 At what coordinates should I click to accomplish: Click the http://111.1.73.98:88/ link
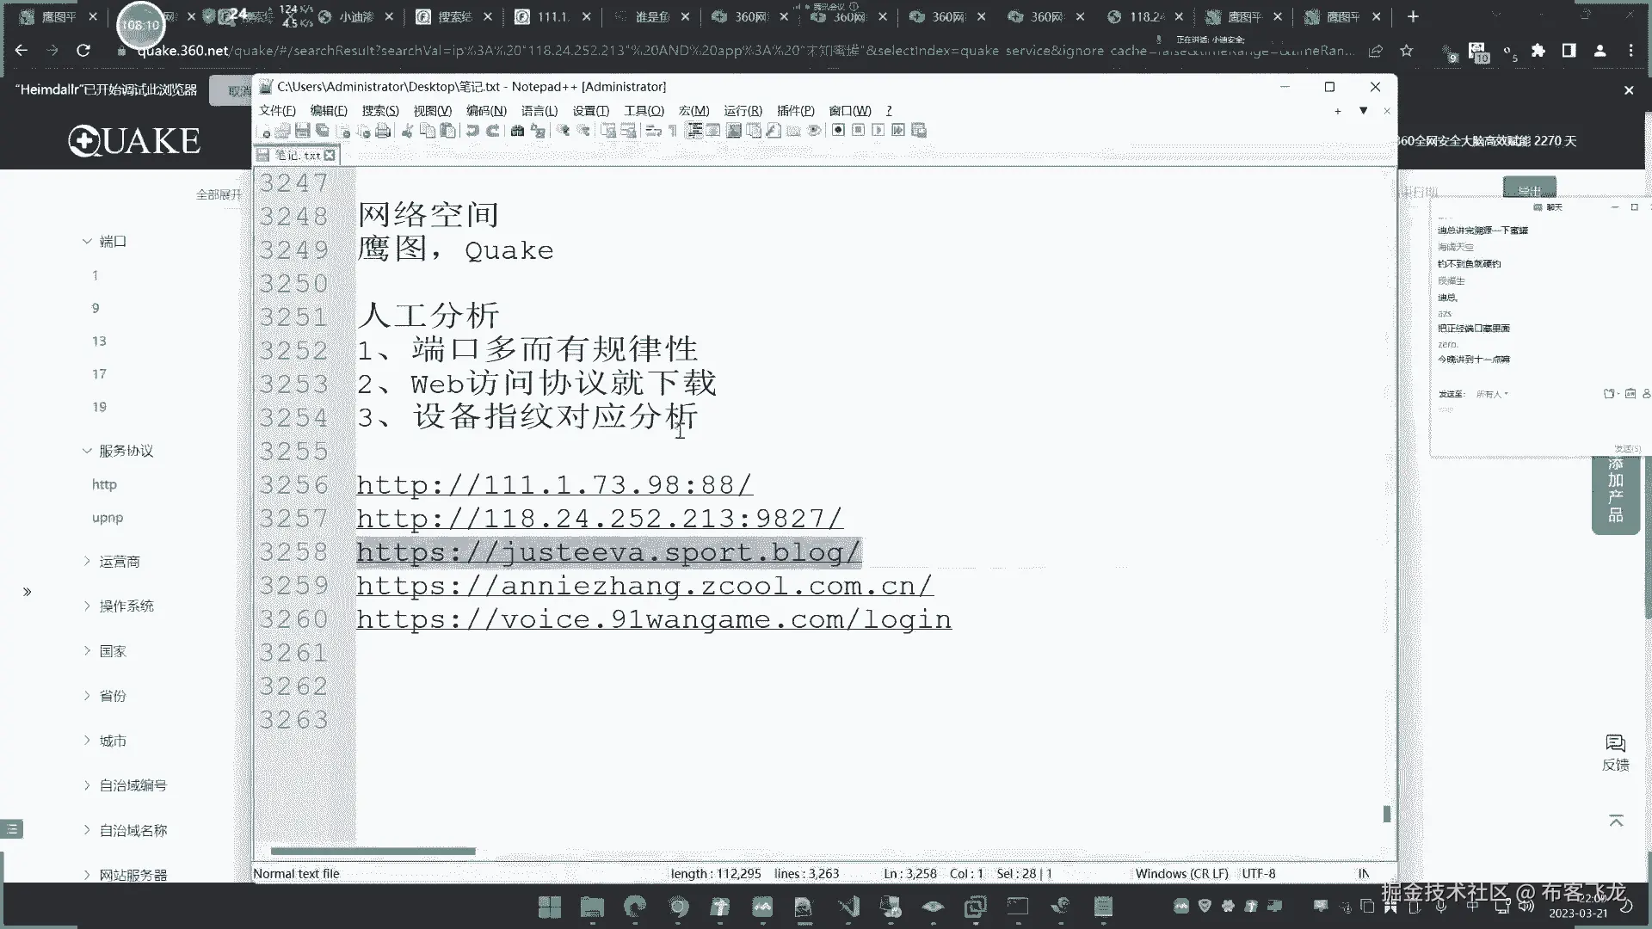(554, 486)
